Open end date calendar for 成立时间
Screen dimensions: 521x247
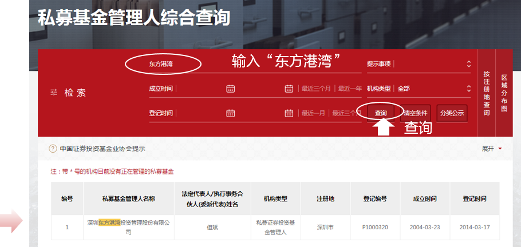coord(289,89)
